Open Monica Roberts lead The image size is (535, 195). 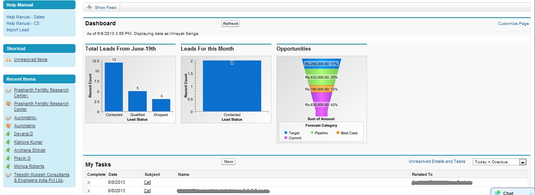coord(29,166)
